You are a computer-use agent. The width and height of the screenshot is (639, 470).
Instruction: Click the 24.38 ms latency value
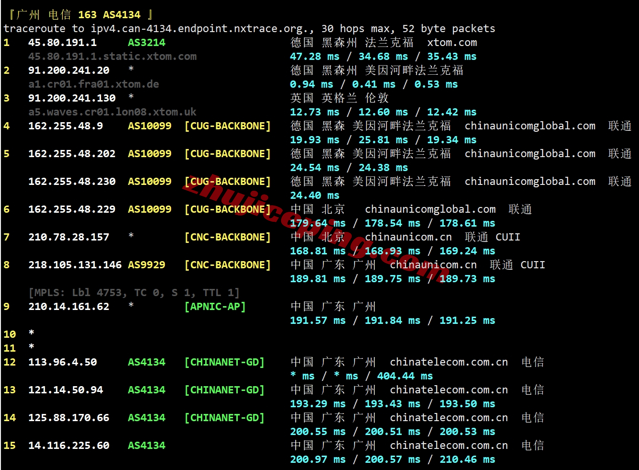point(383,168)
